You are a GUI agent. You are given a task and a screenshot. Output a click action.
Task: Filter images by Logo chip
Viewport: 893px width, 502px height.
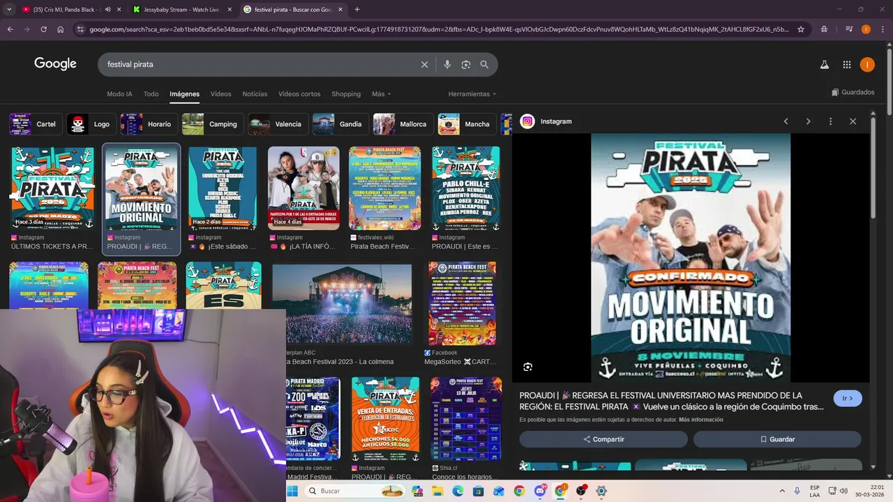point(91,124)
